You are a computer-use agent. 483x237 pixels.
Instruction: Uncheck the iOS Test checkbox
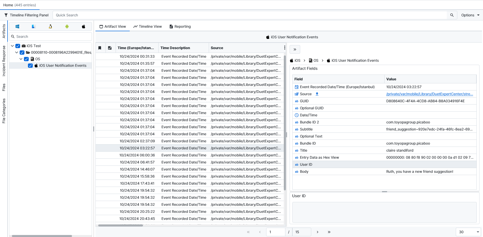[x=18, y=46]
